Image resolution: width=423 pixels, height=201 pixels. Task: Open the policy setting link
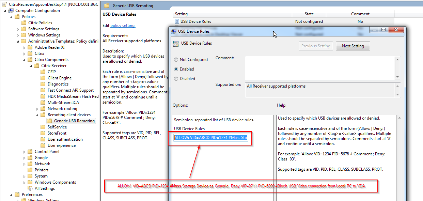tap(123, 26)
